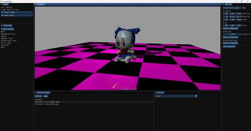Image resolution: width=251 pixels, height=131 pixels.
Task: Click the Create Entity button
Action: pyautogui.click(x=8, y=29)
